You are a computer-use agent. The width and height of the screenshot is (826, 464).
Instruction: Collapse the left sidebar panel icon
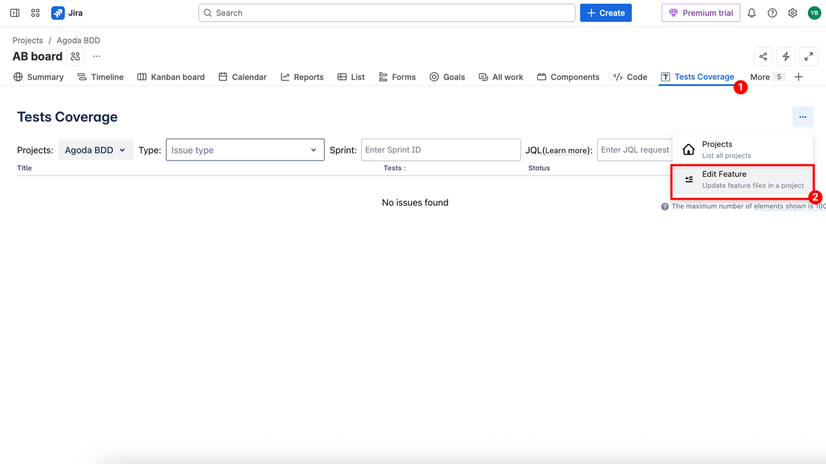(14, 13)
